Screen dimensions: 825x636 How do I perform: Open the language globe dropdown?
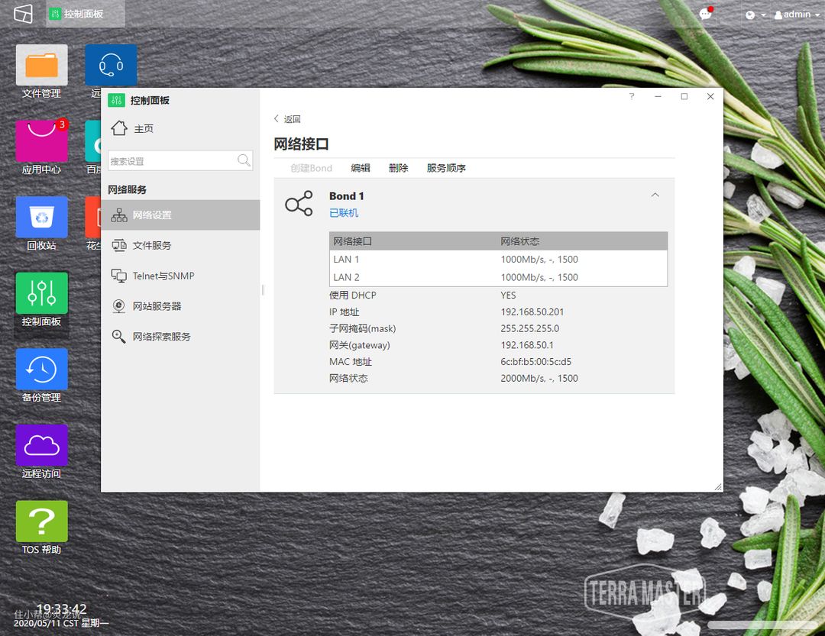click(755, 15)
